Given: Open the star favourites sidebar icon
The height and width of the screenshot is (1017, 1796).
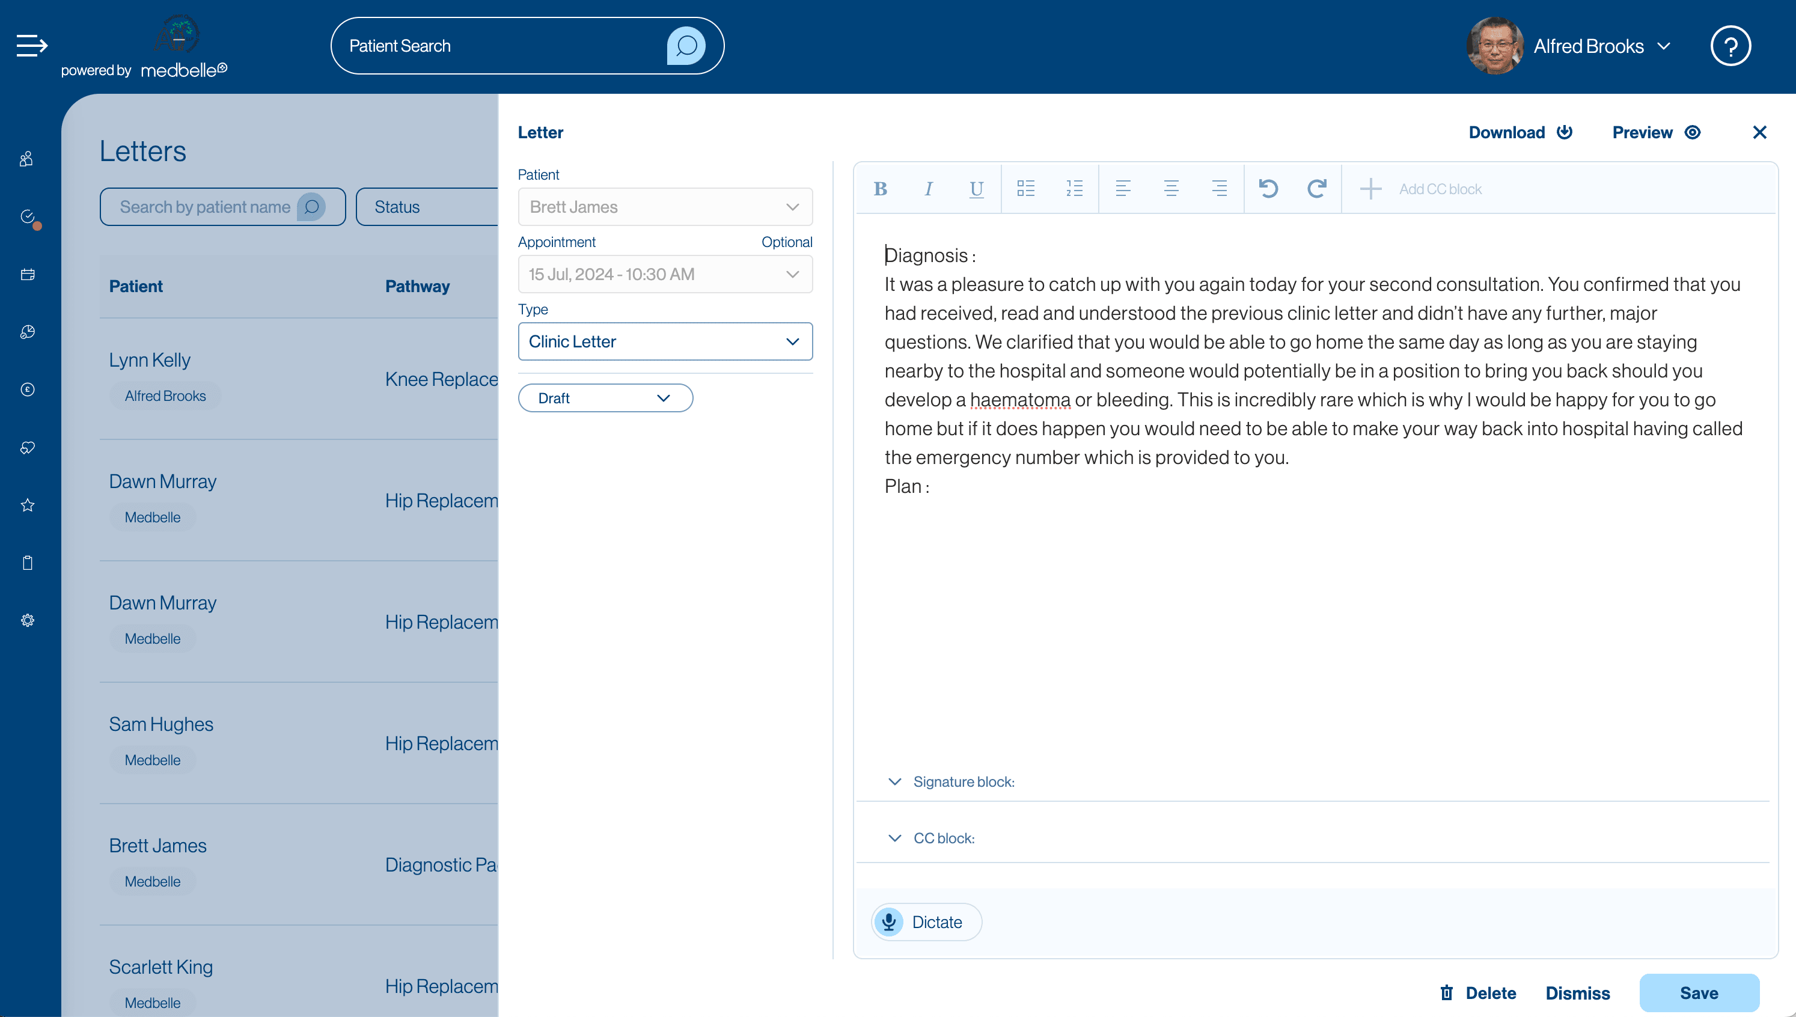Looking at the screenshot, I should pyautogui.click(x=27, y=505).
